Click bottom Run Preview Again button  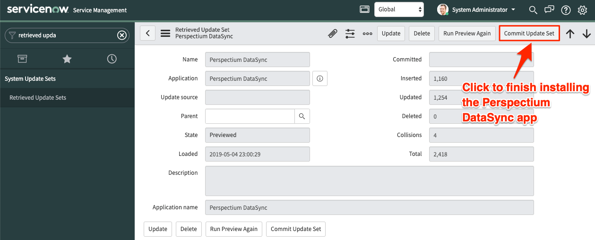coord(234,229)
